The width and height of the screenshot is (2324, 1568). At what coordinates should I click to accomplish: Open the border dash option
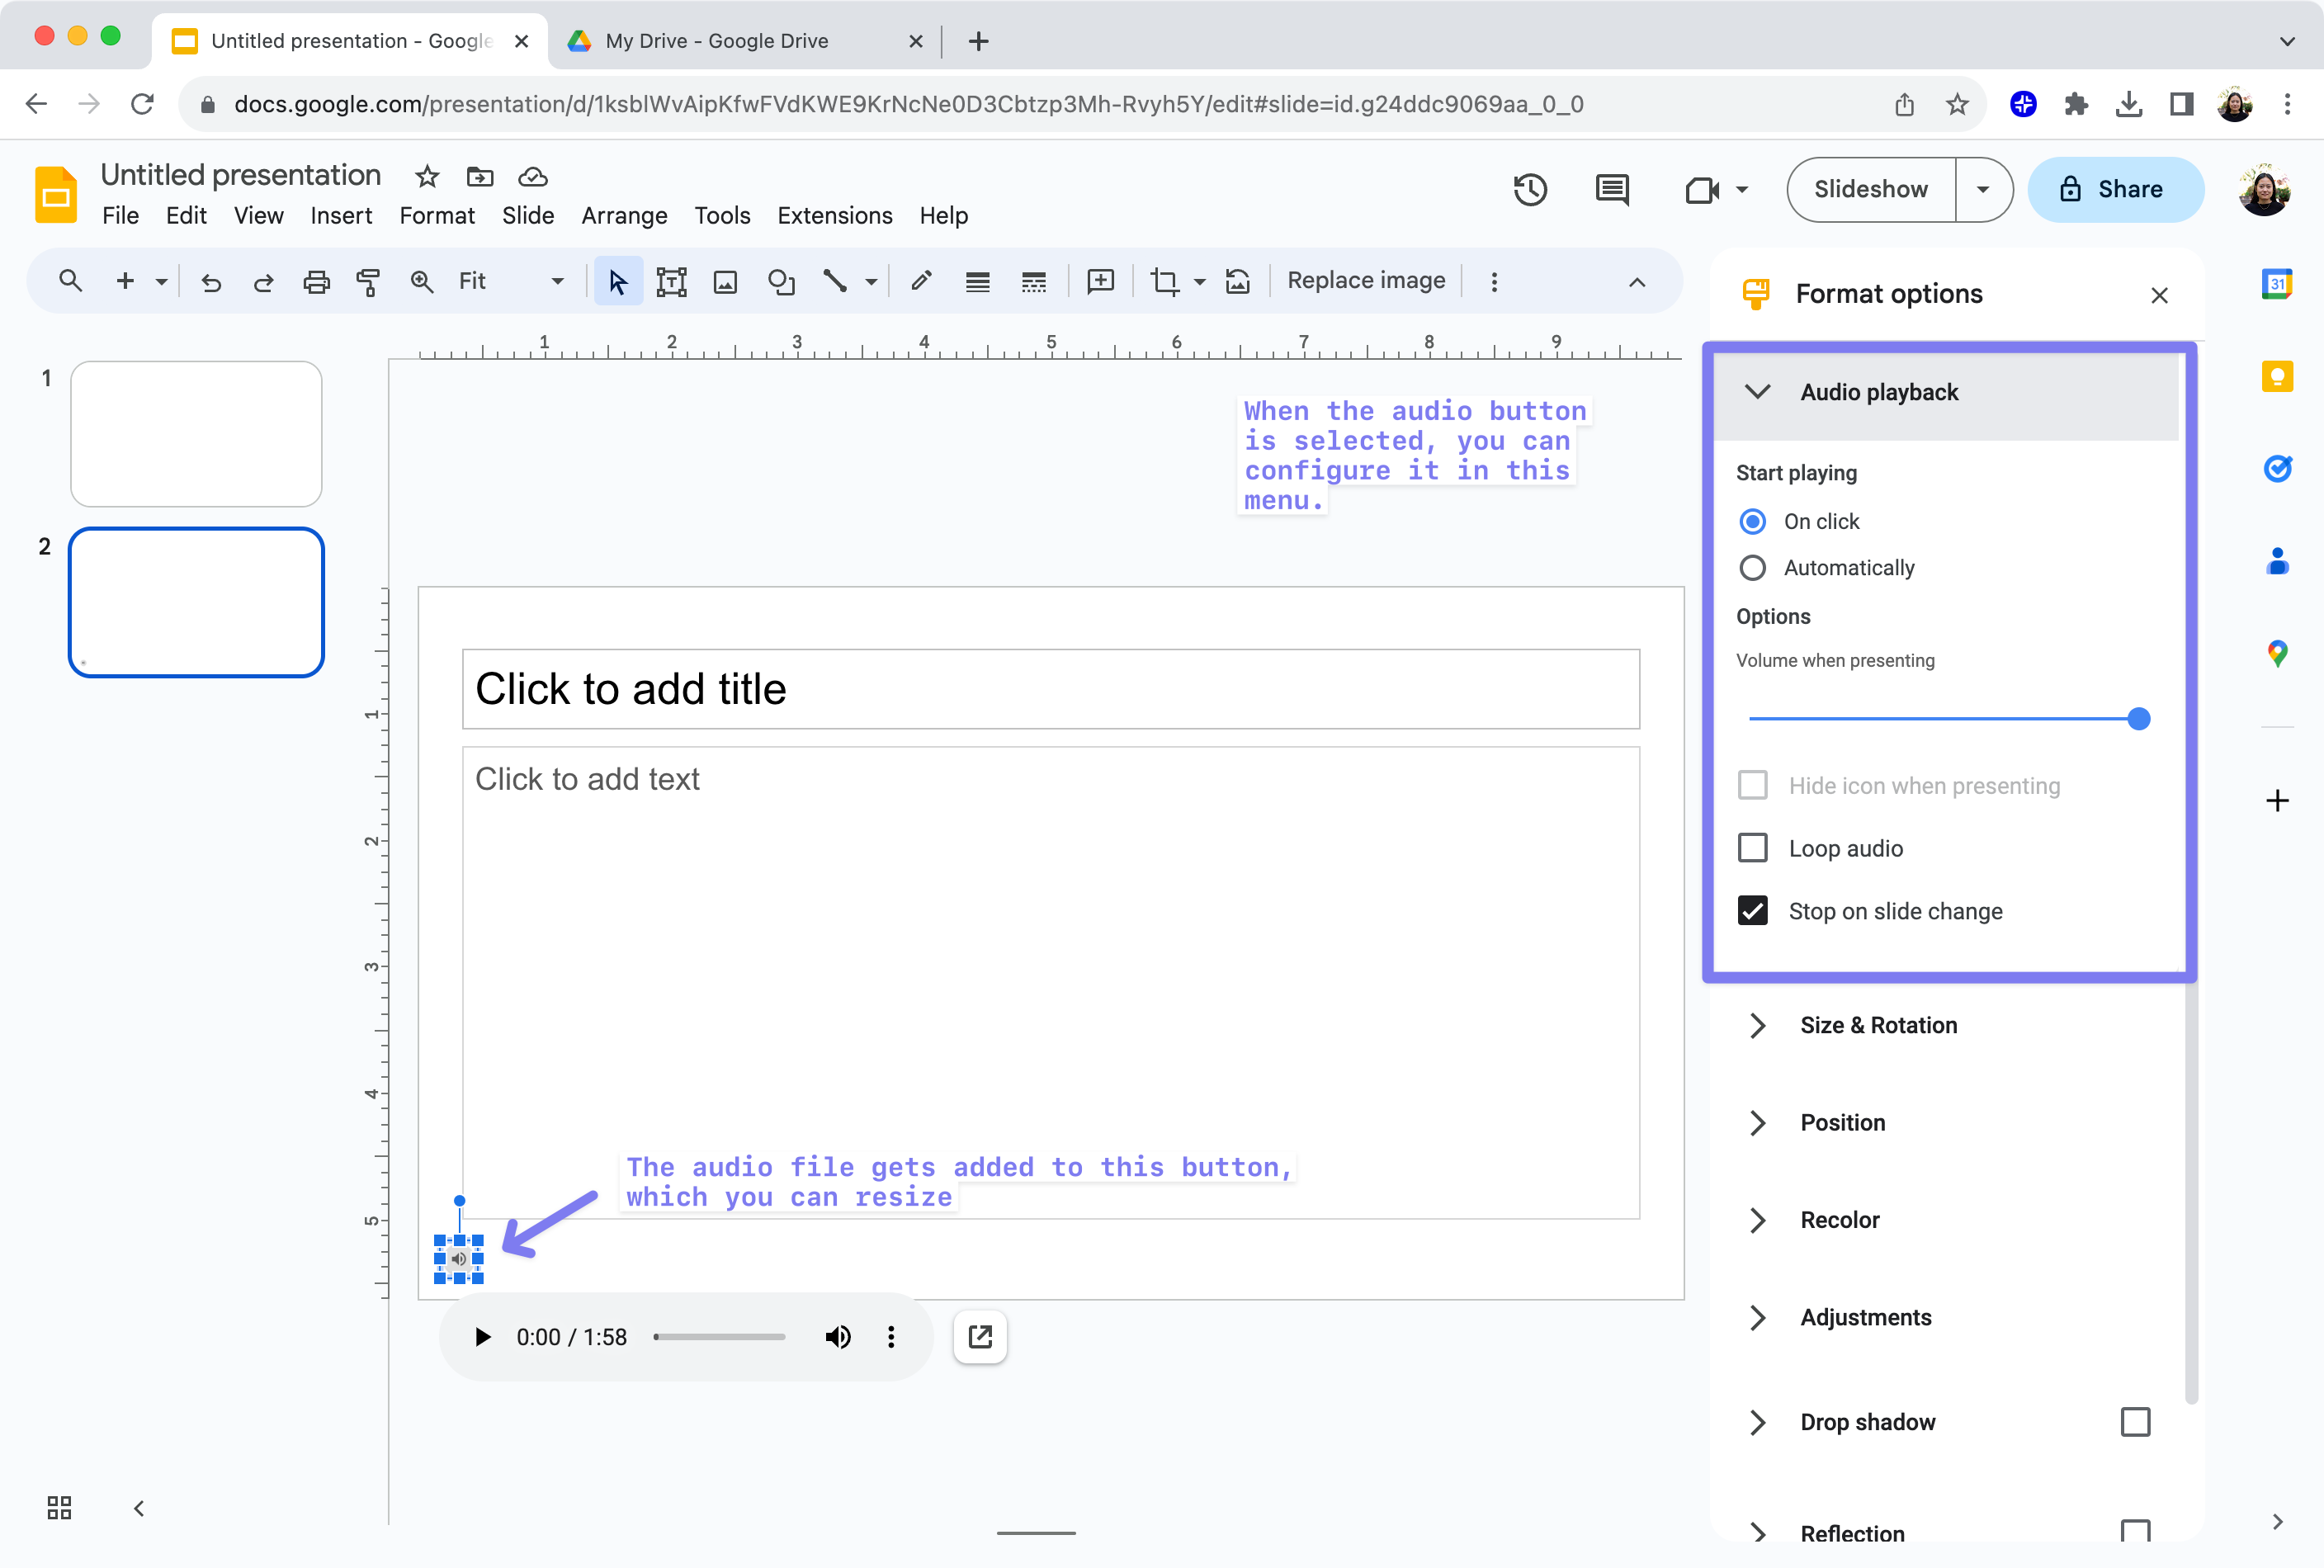pos(1034,282)
